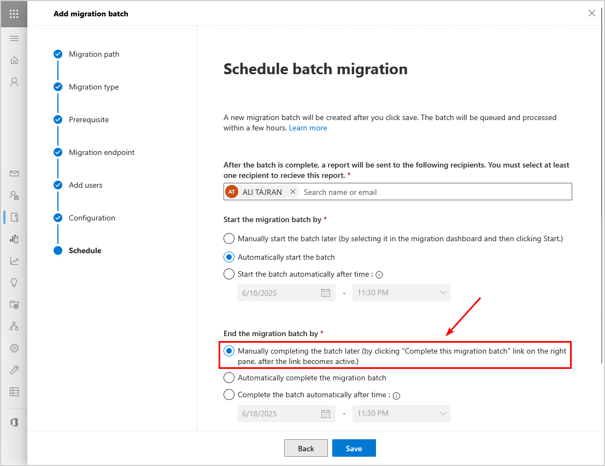Open the Mail flow envelope icon
The image size is (605, 466).
click(14, 174)
